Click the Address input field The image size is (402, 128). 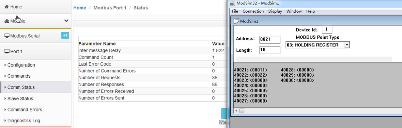click(x=270, y=40)
